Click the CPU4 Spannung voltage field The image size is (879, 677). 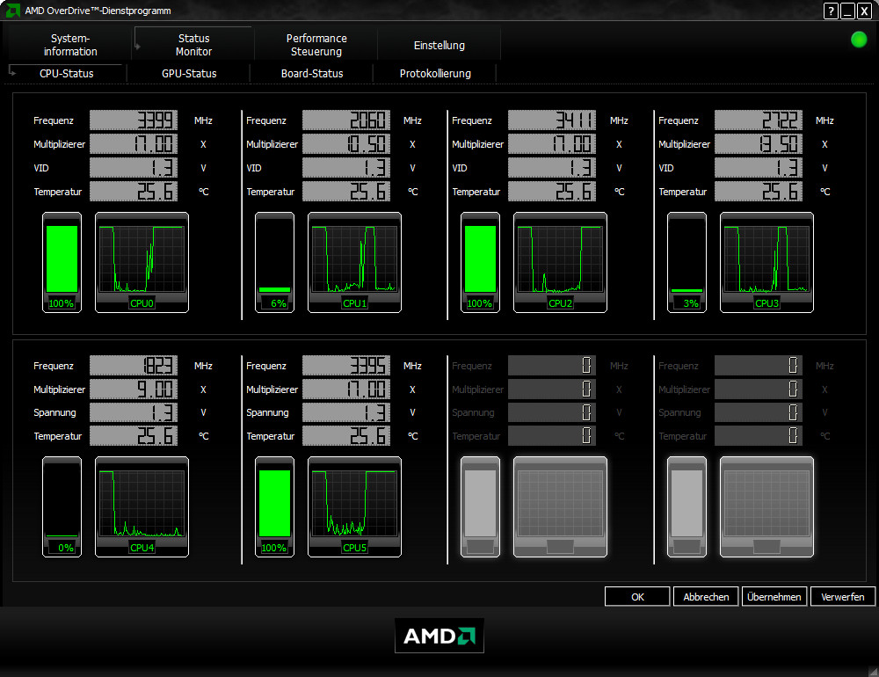click(134, 412)
